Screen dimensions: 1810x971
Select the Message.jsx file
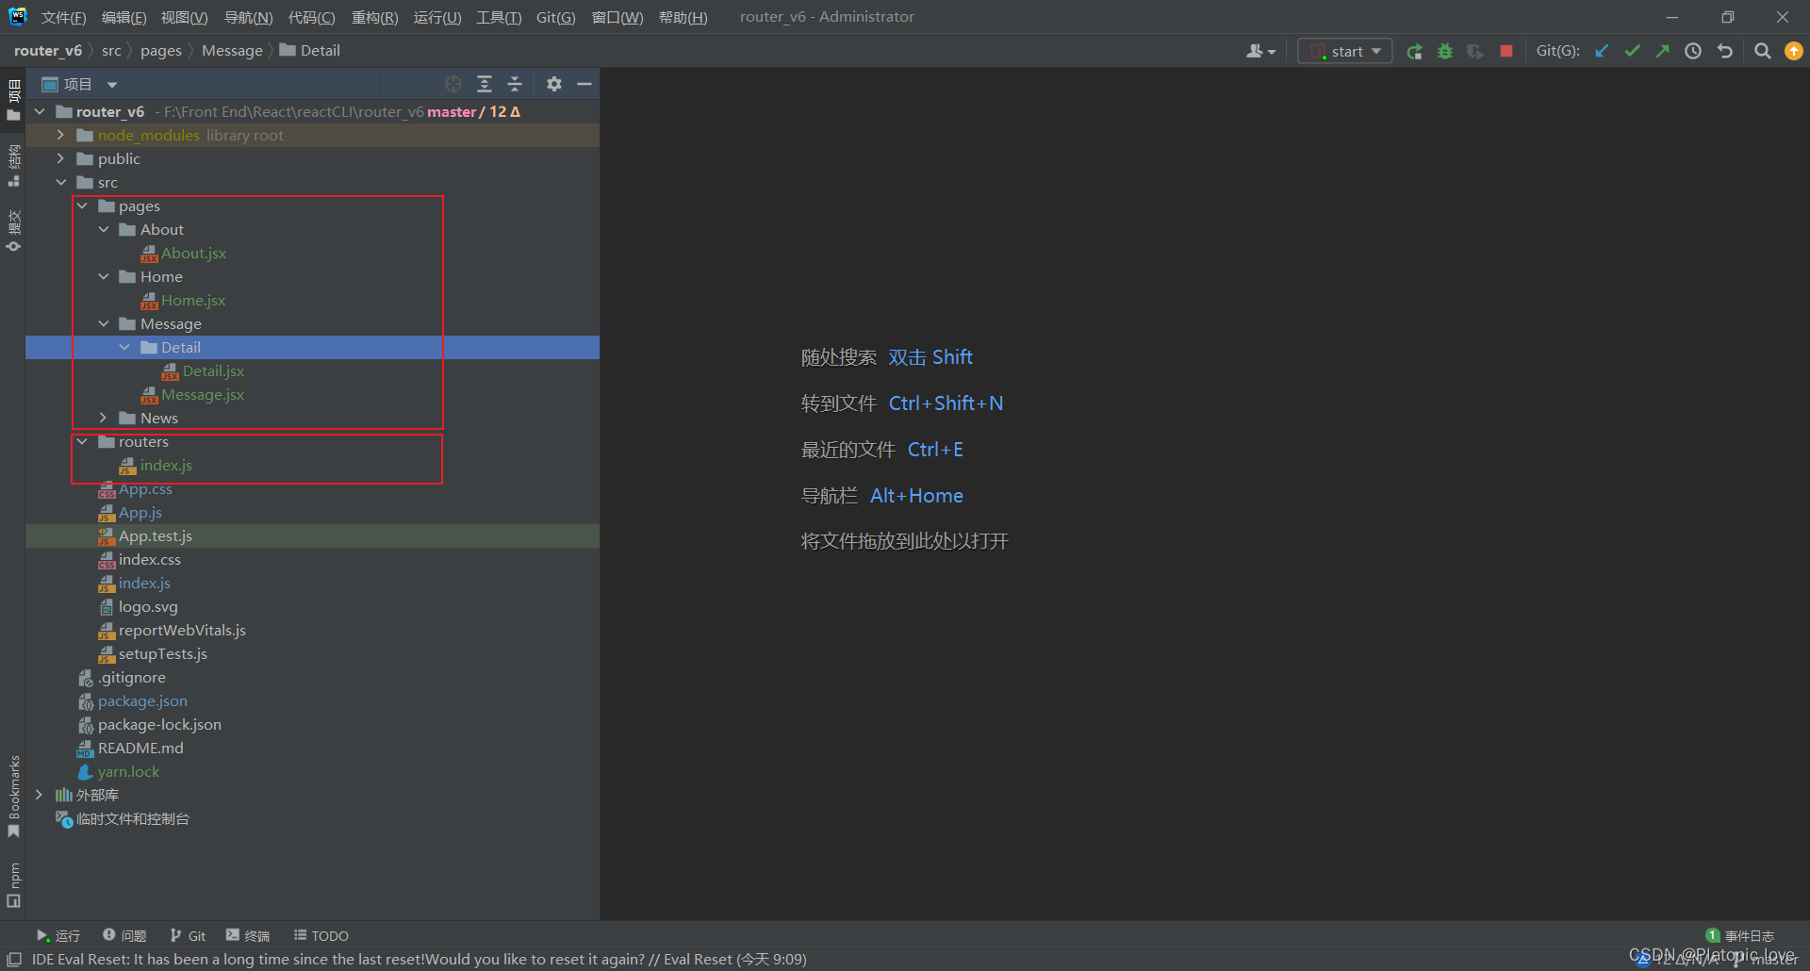(x=202, y=394)
